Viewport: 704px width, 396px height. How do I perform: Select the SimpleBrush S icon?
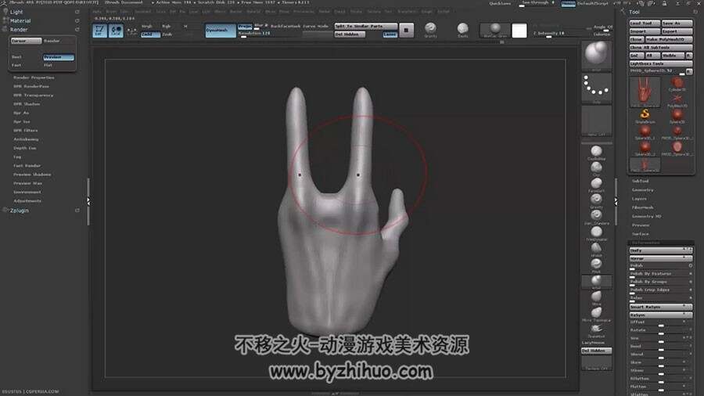(645, 116)
